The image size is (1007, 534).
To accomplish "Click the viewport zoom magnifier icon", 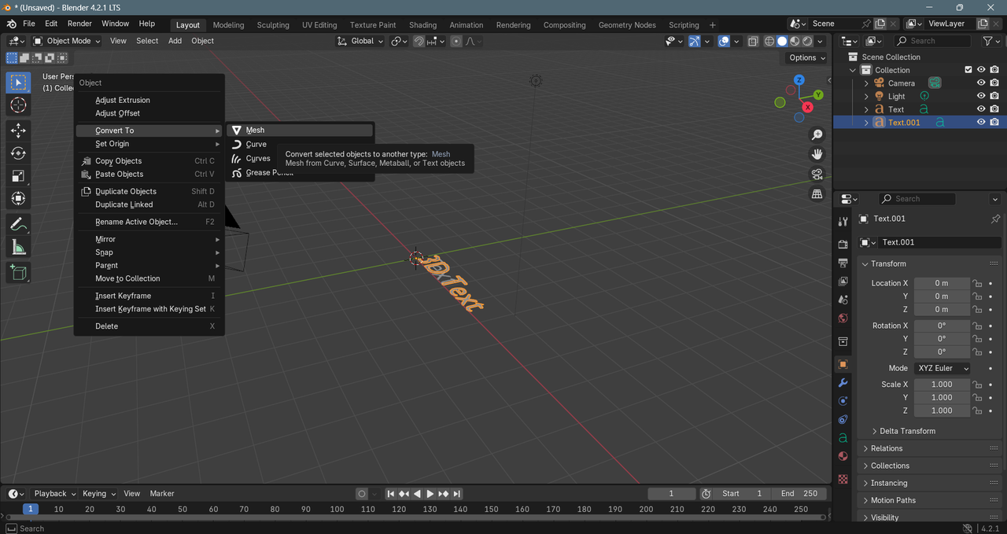I will pos(817,135).
